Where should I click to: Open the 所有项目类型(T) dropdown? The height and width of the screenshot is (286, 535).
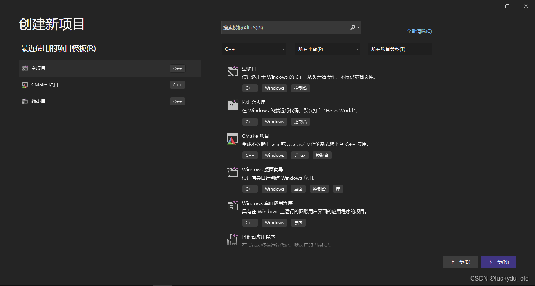400,49
